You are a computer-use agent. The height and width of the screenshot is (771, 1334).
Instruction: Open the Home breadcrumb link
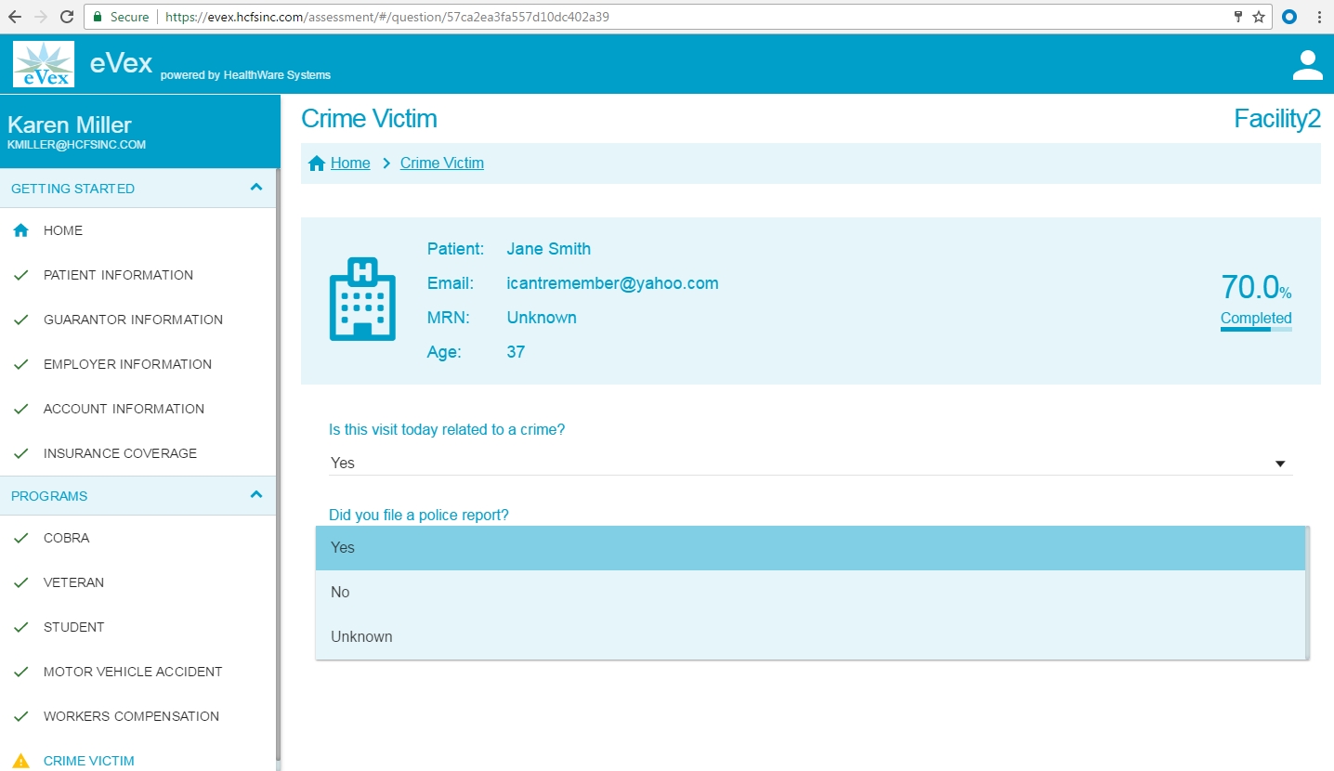coord(350,163)
